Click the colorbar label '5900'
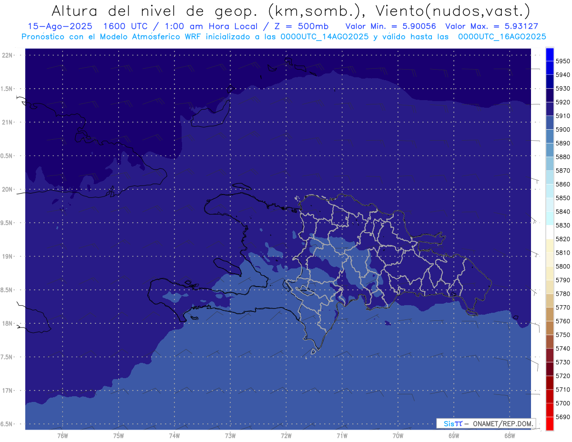 pos(562,129)
